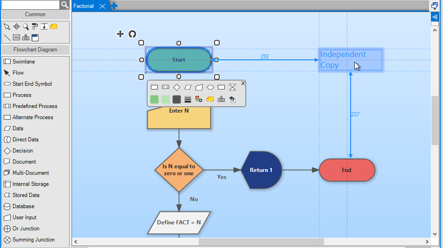Collapse the Flowchart Diagram section
The image size is (443, 248).
pyautogui.click(x=35, y=50)
